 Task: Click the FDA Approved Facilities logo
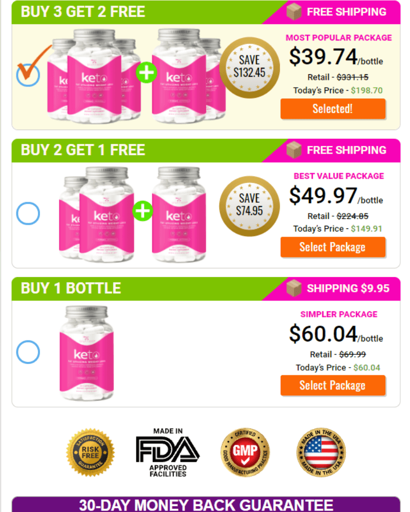pos(168,453)
